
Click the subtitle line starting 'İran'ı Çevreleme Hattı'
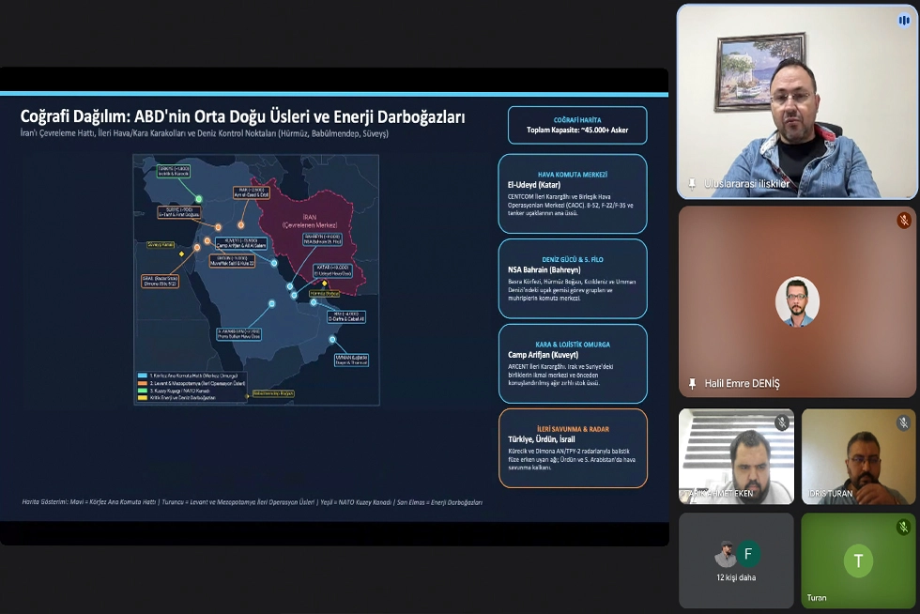205,133
